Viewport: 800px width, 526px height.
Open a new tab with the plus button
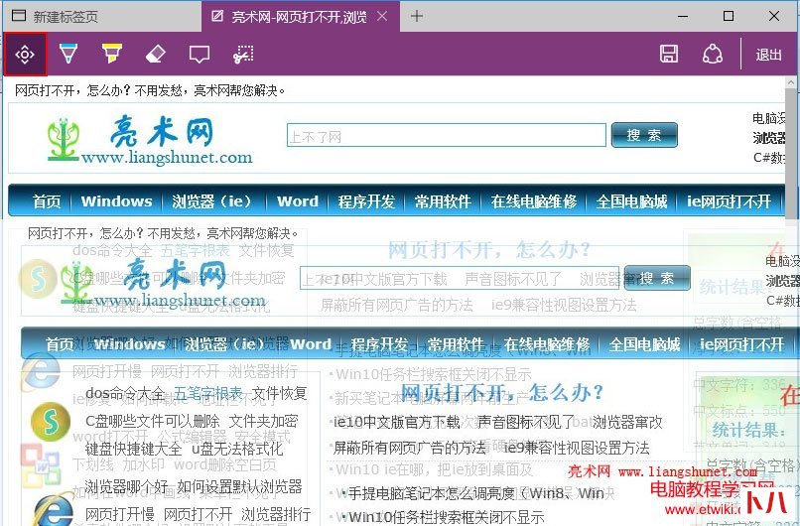(x=417, y=16)
